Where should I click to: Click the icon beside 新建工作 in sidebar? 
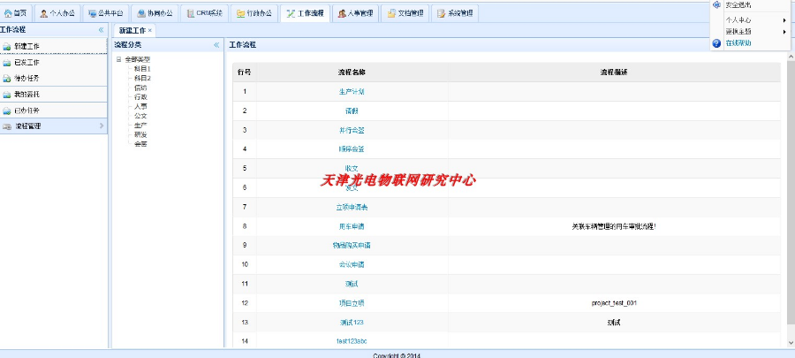click(x=6, y=47)
